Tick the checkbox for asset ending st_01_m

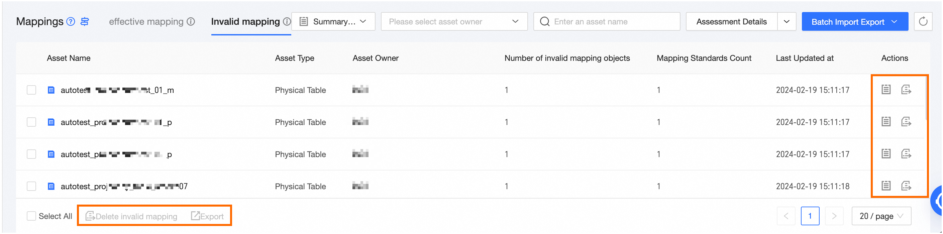pos(31,90)
